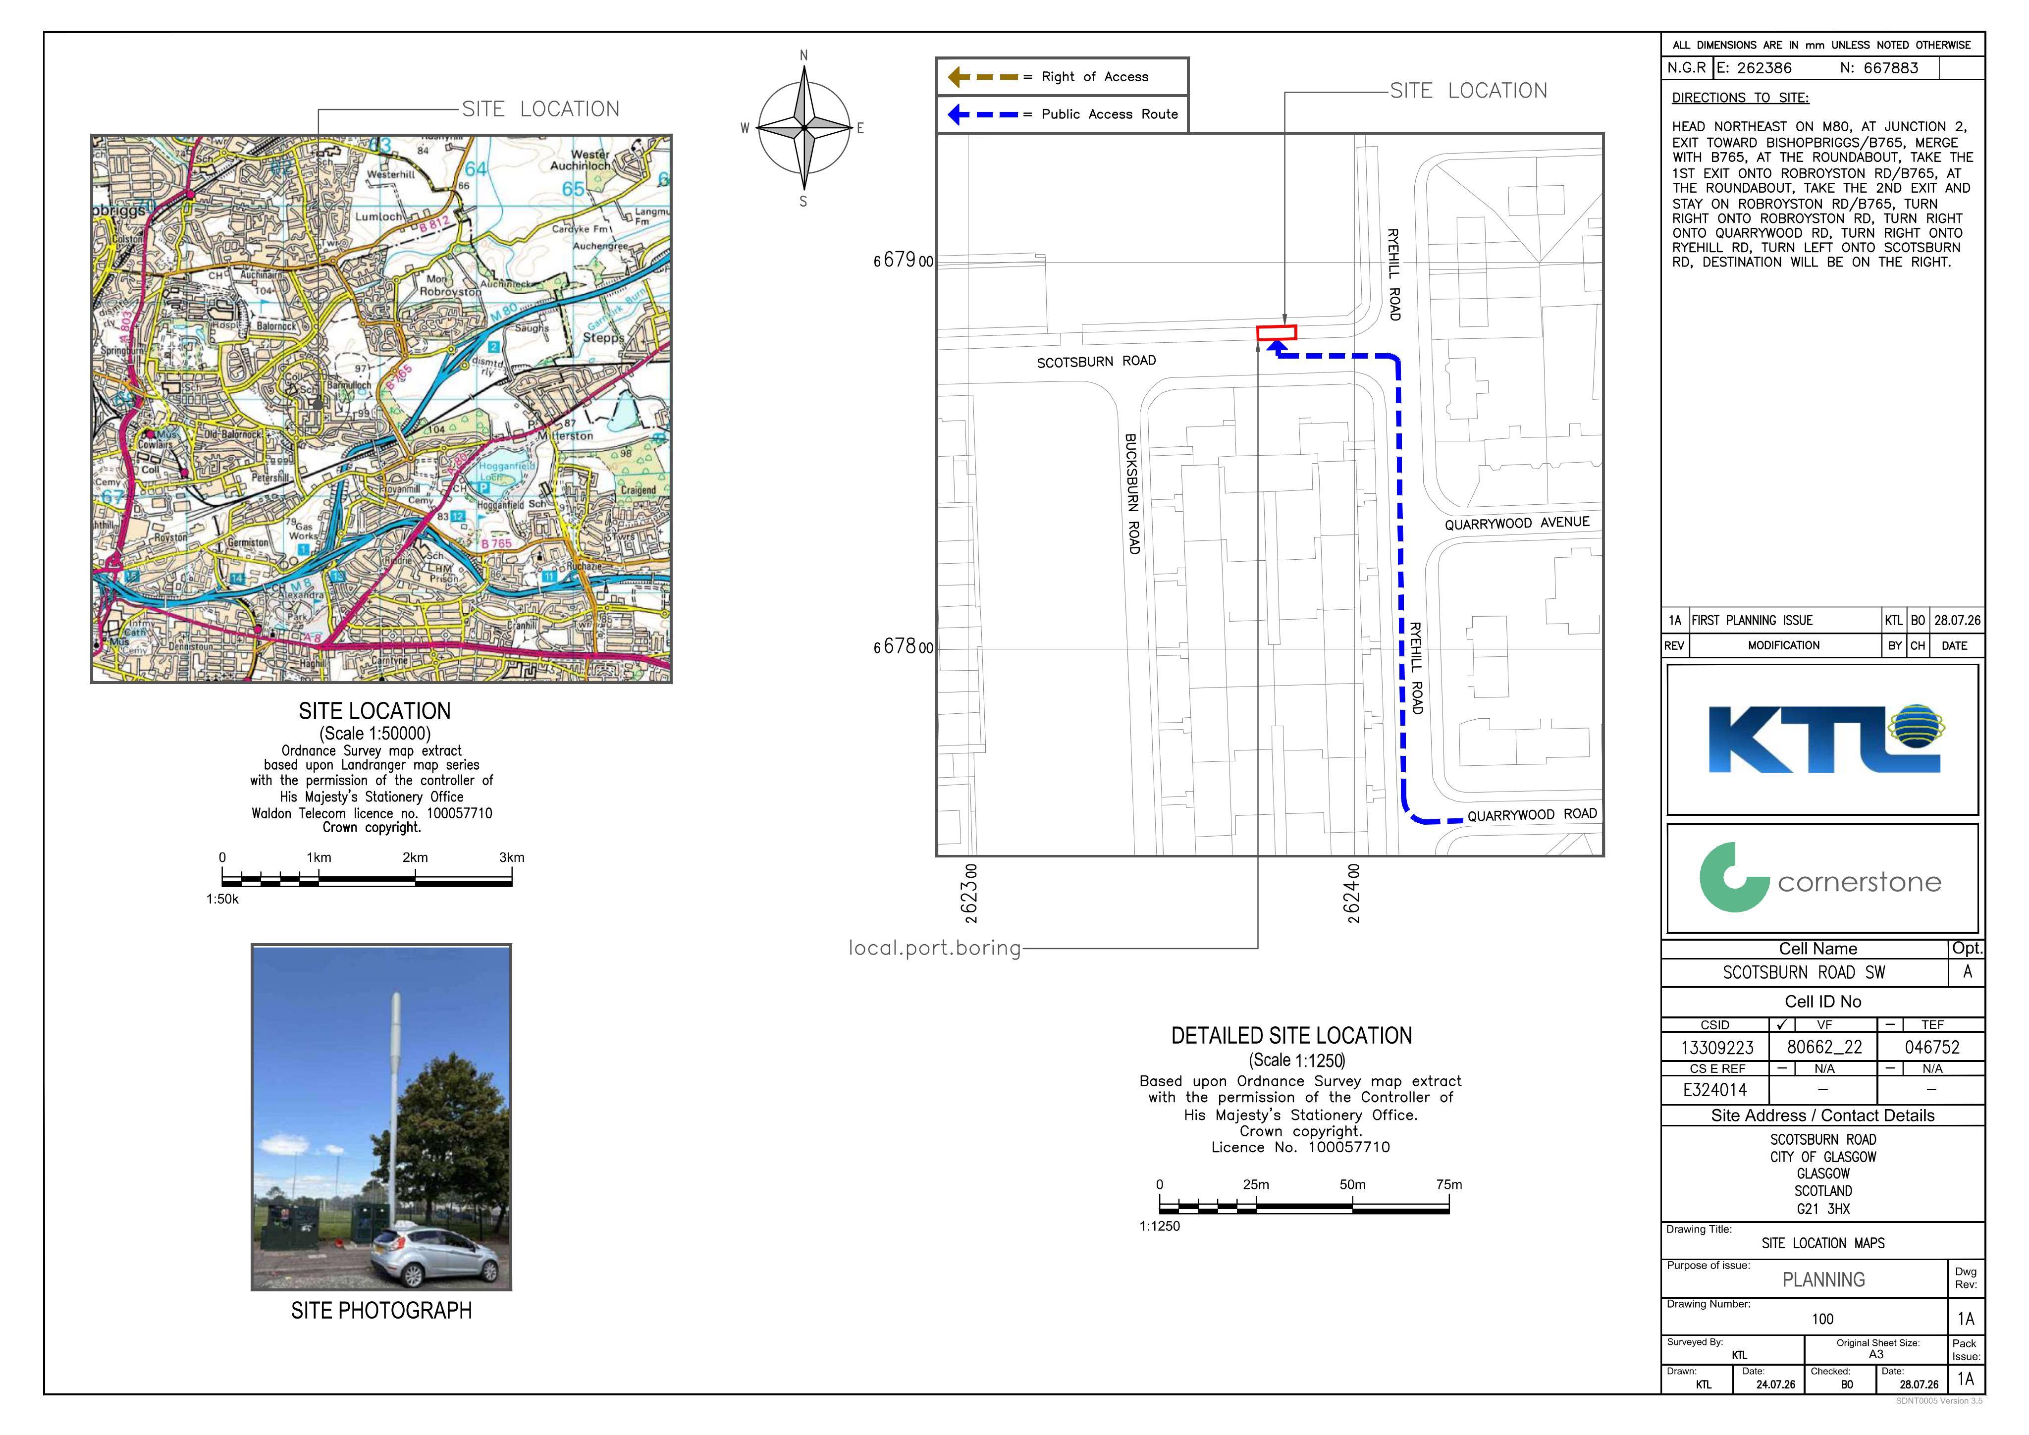The image size is (2029, 1435).
Task: Open the site photograph thumbnail
Action: [381, 1117]
